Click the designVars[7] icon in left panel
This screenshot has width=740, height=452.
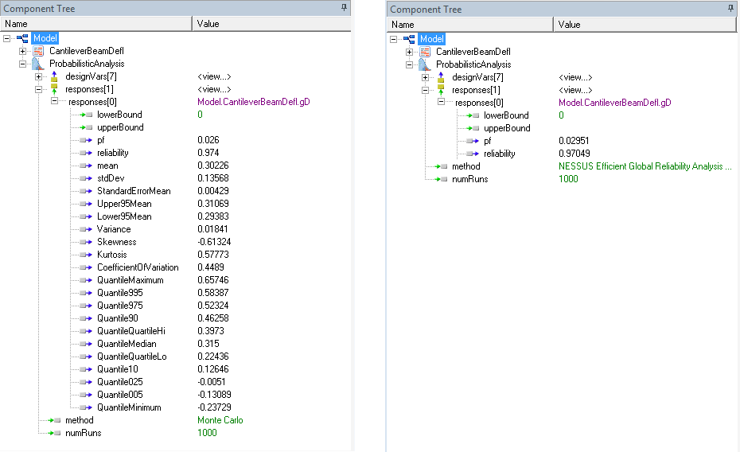[54, 76]
